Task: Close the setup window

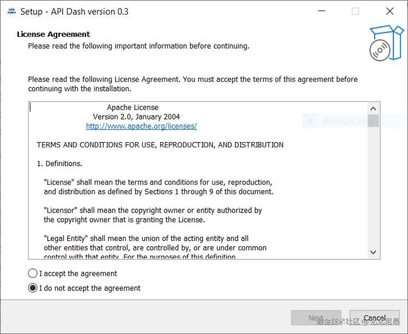Action: click(390, 11)
